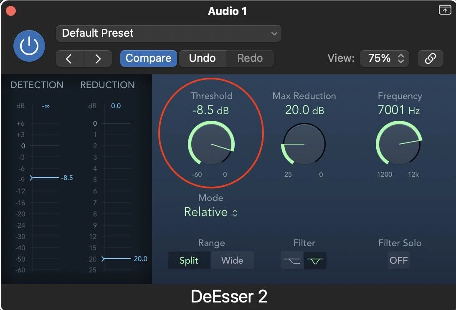Click the Compare button
This screenshot has height=310, width=456.
tap(148, 58)
